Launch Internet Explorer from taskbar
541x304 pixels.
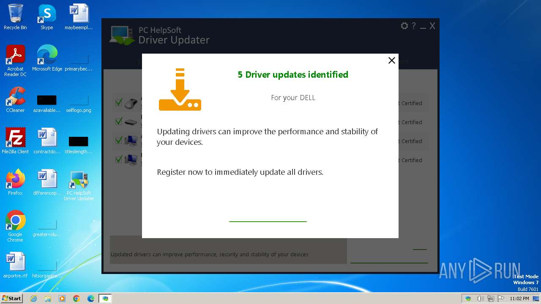click(x=34, y=299)
